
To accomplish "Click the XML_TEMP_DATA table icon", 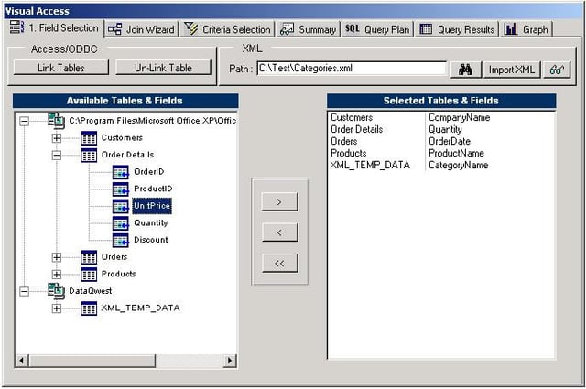I will click(89, 308).
